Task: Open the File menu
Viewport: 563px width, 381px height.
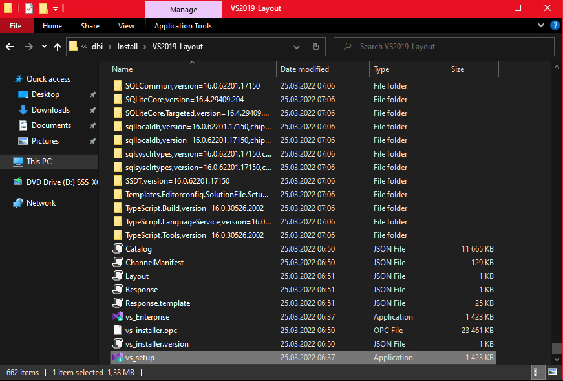Action: pos(16,26)
